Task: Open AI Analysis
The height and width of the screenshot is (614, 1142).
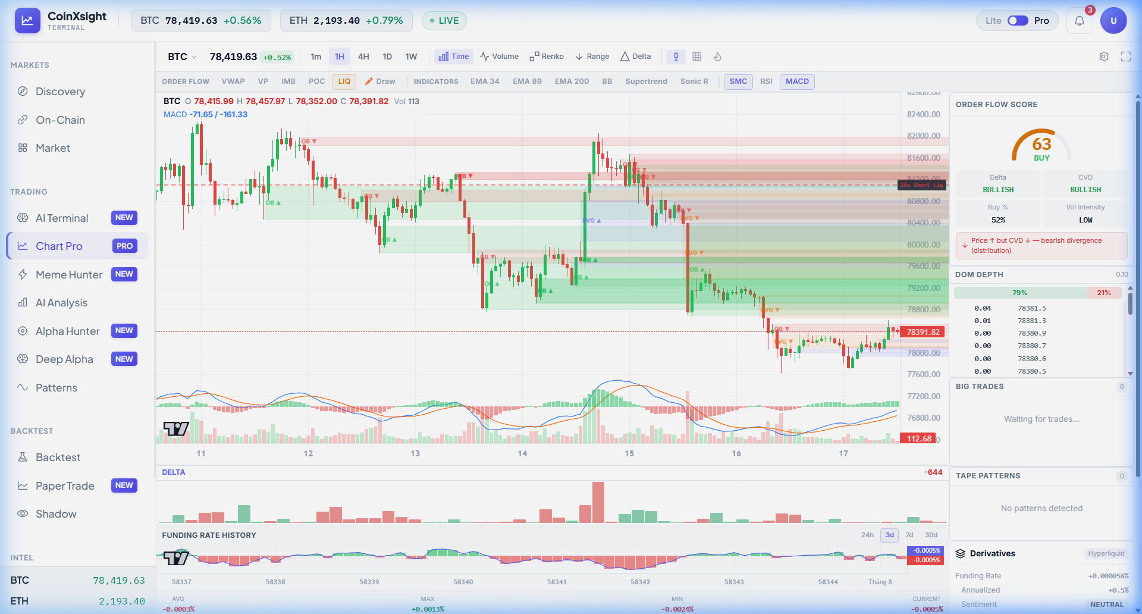Action: (x=77, y=303)
